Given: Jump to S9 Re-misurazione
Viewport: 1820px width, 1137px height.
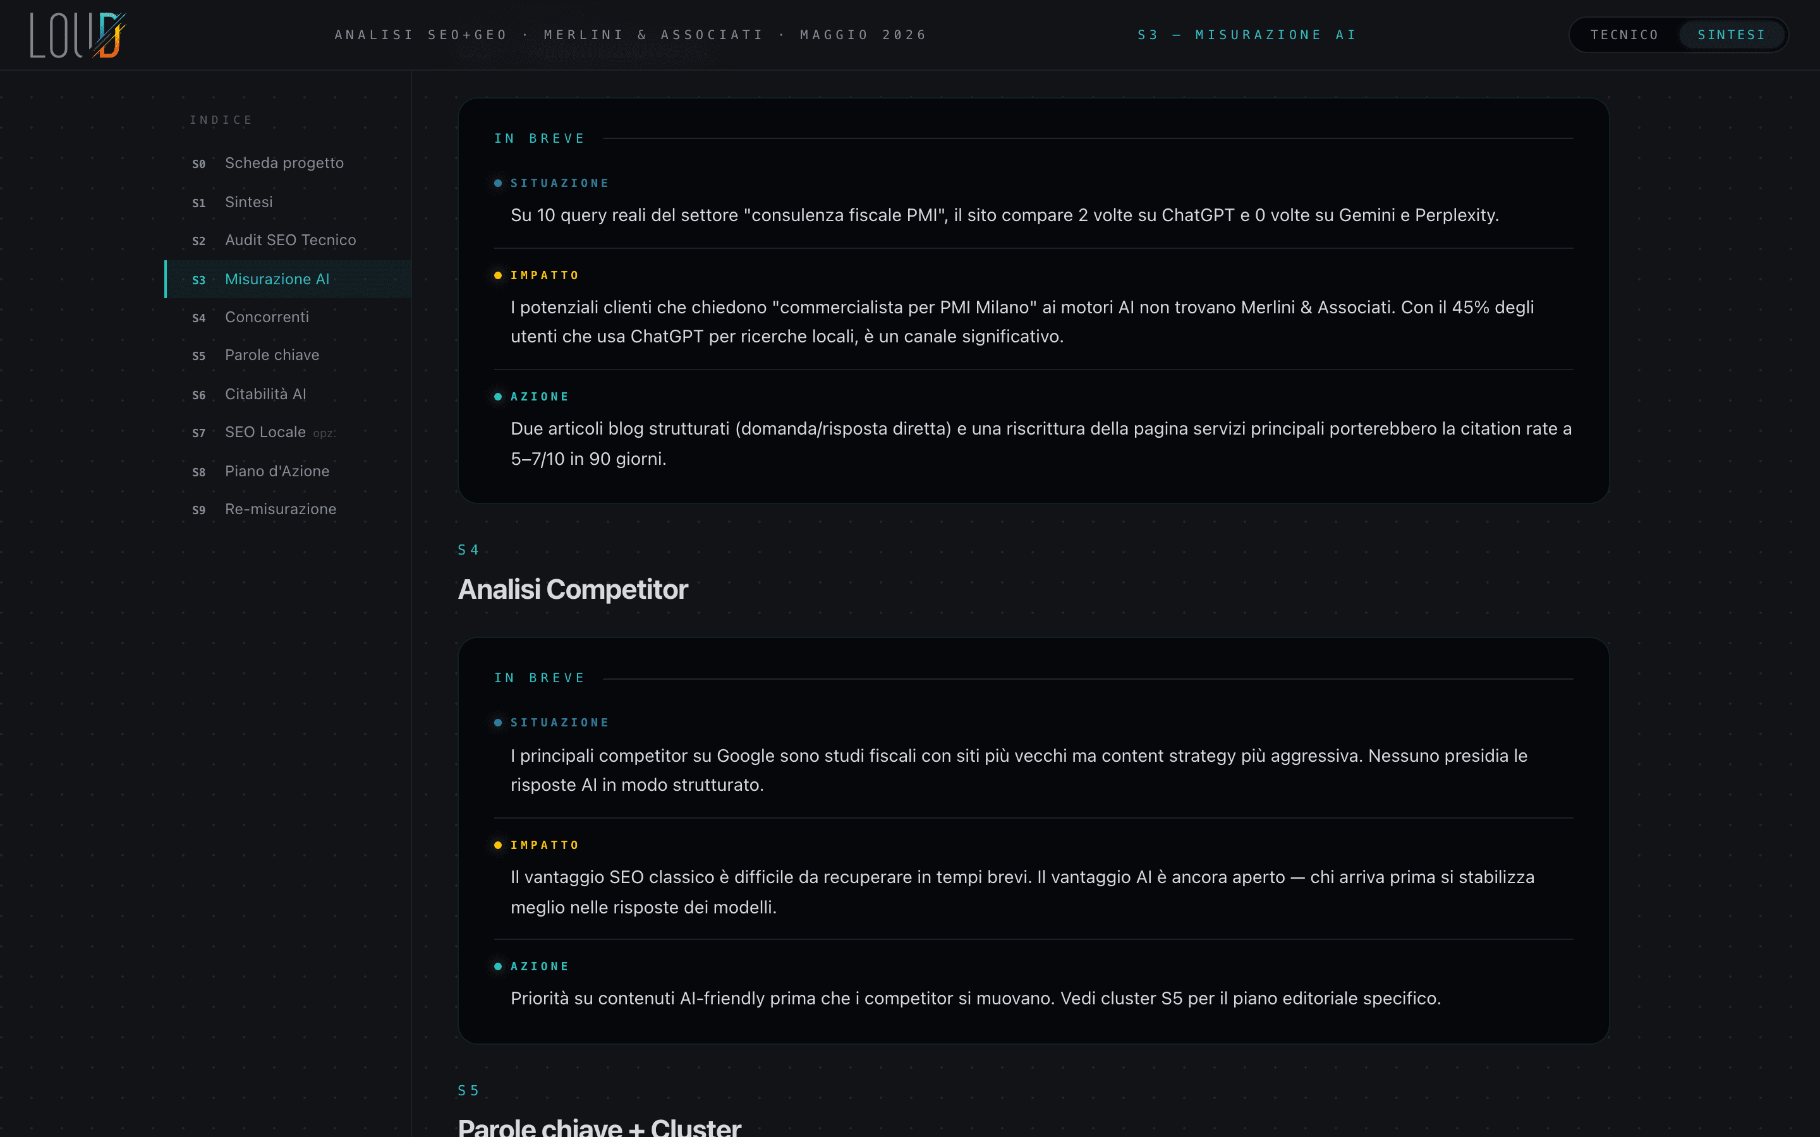Looking at the screenshot, I should click(288, 509).
